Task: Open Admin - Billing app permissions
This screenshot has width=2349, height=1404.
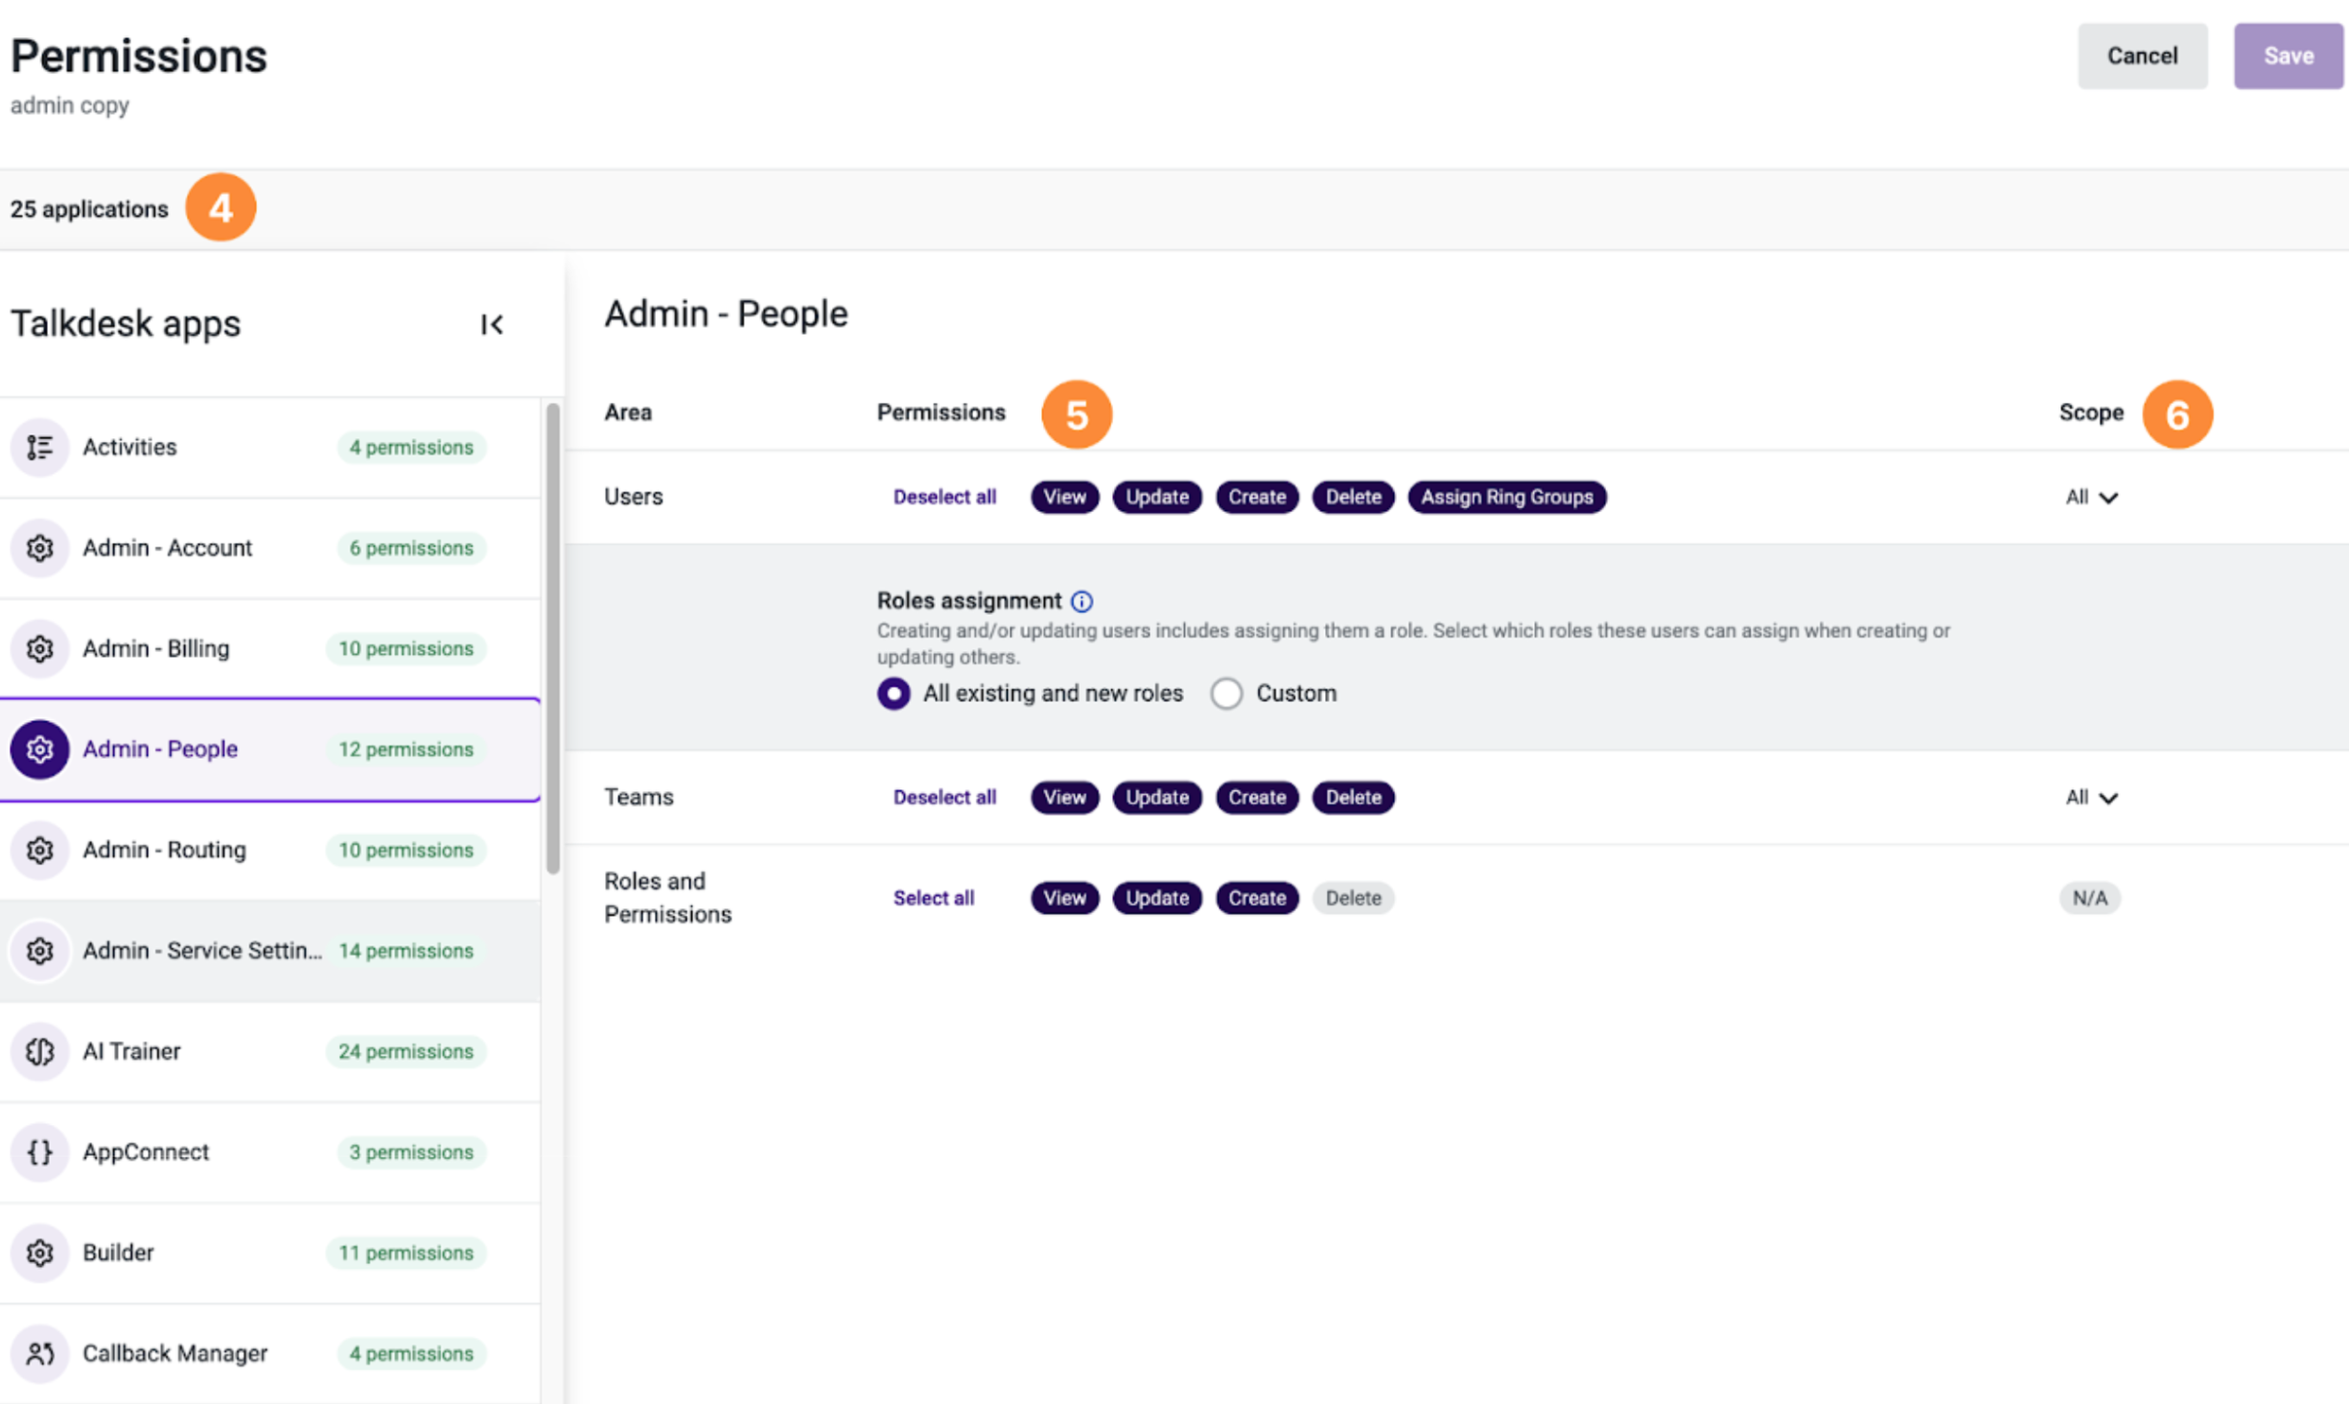Action: coord(270,648)
